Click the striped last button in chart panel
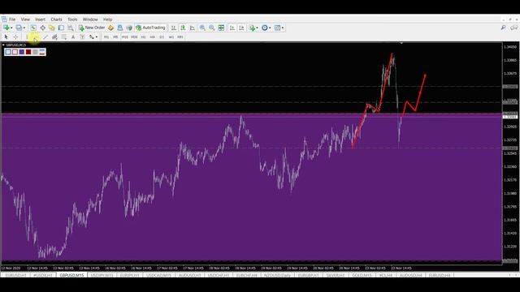Image resolution: width=520 pixels, height=292 pixels. pos(42,52)
